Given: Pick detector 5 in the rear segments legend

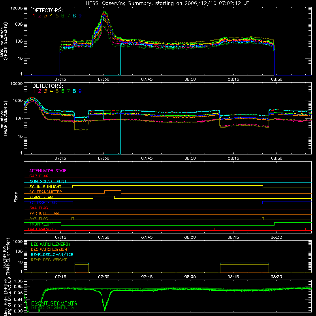Looking at the screenshot, I should (x=57, y=91).
